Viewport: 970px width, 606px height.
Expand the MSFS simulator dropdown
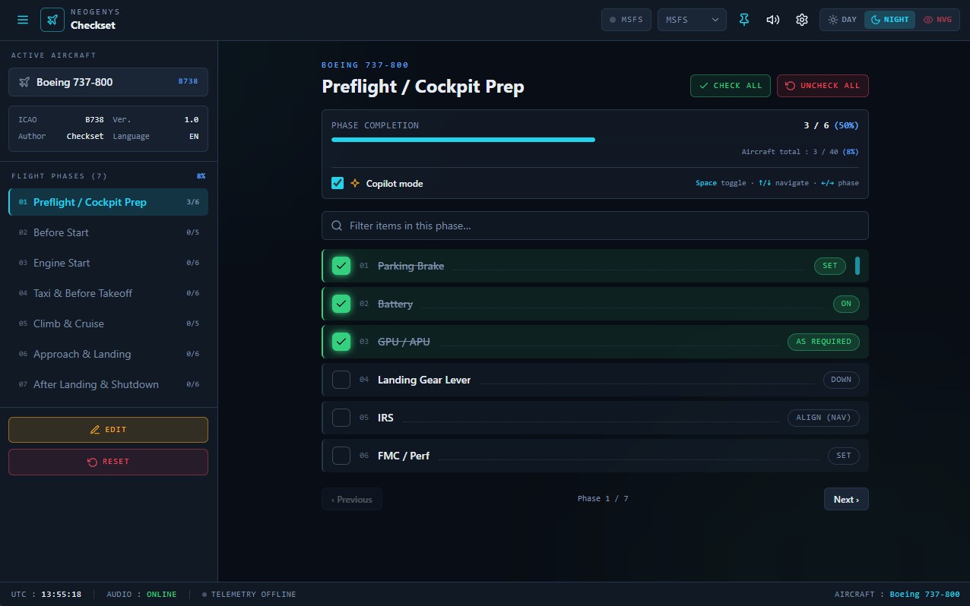click(692, 20)
